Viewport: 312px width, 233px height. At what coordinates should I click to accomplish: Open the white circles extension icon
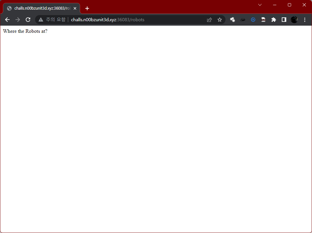coord(233,20)
